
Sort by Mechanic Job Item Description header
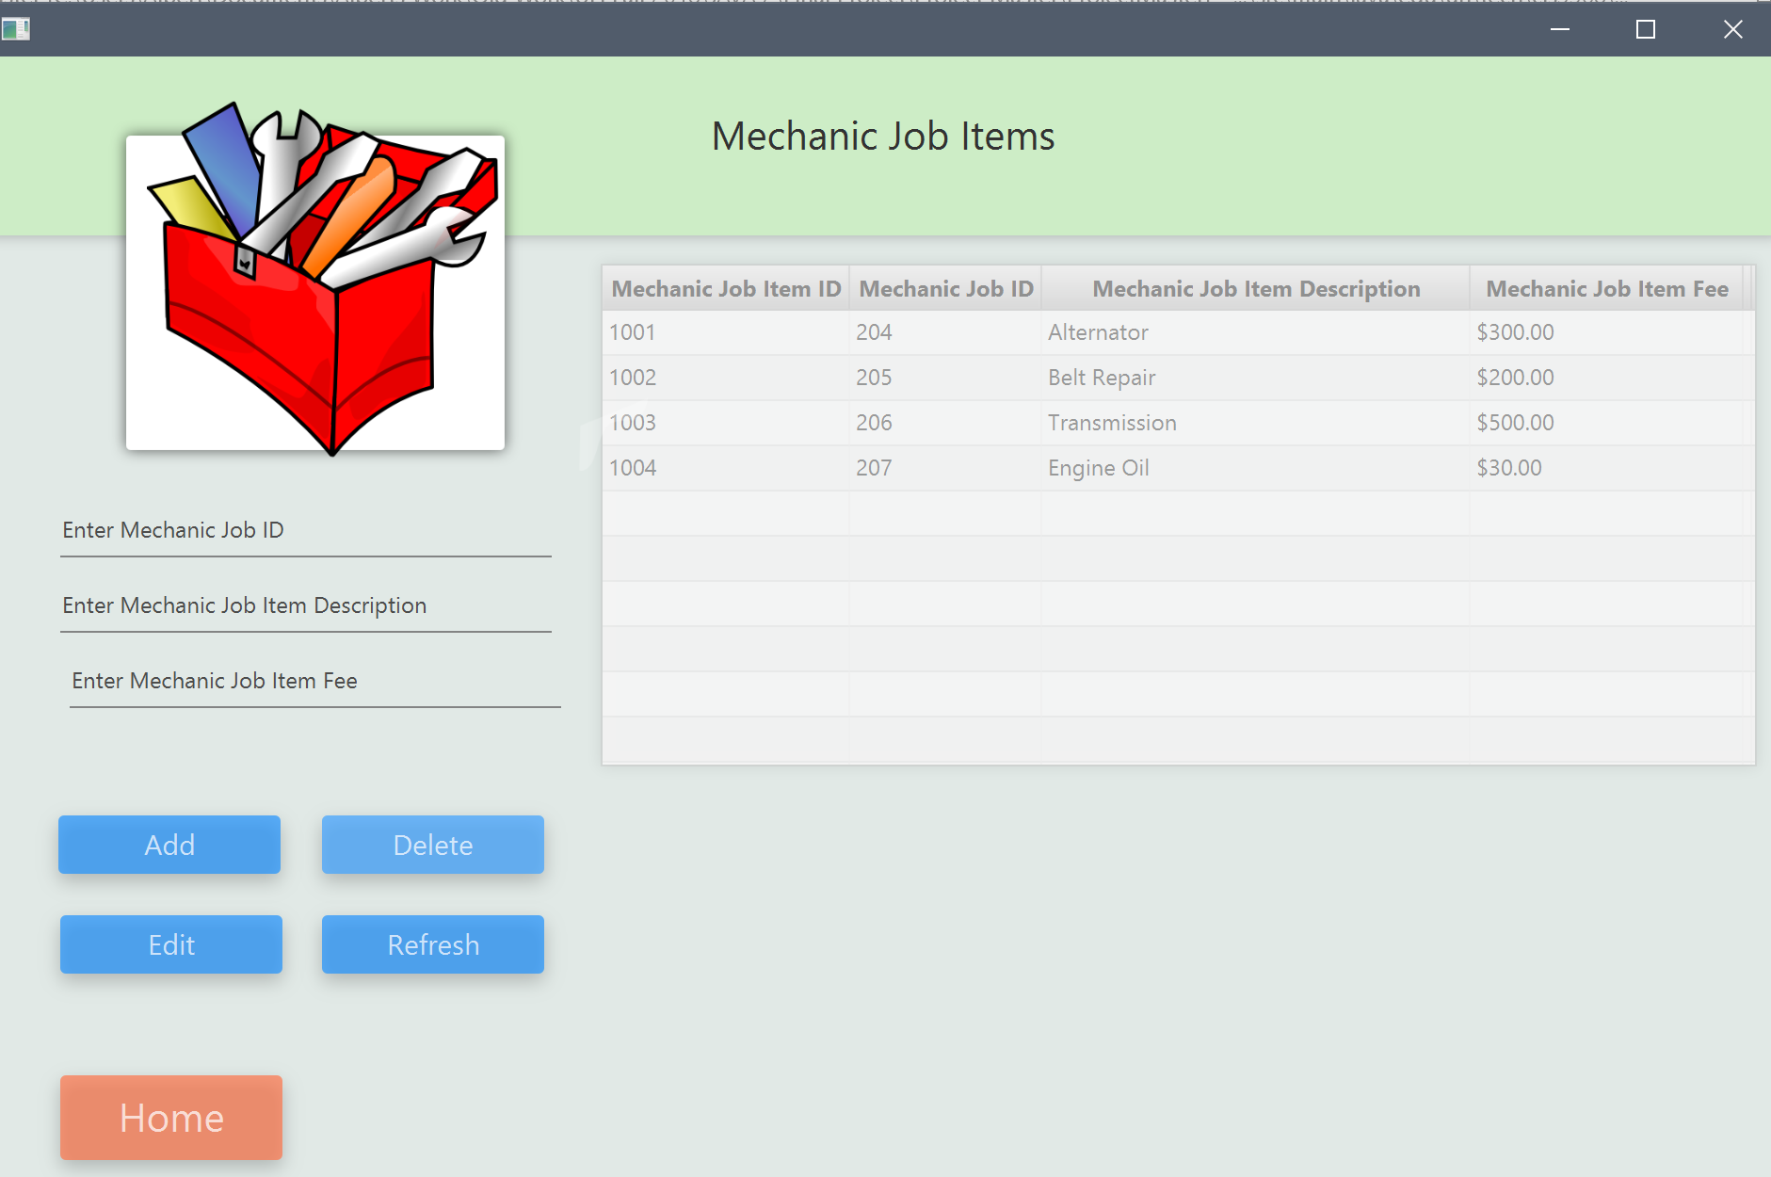pyautogui.click(x=1256, y=289)
